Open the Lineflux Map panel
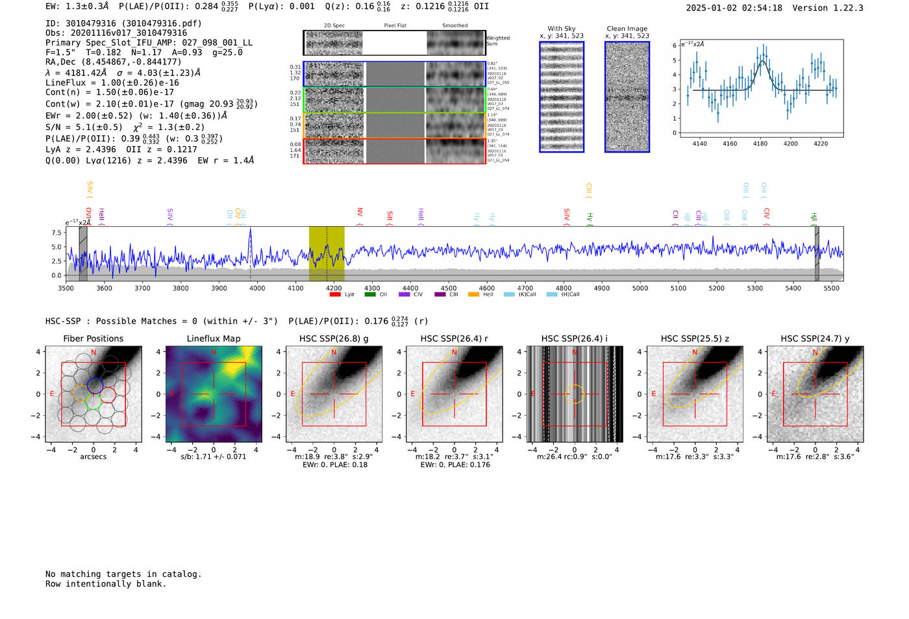The height and width of the screenshot is (619, 909). click(214, 394)
